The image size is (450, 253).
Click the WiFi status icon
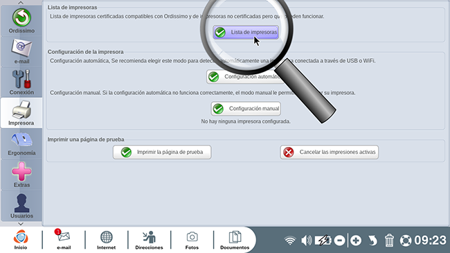pyautogui.click(x=290, y=241)
